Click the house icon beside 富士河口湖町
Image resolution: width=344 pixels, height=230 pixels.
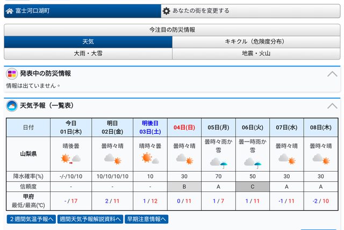pos(10,11)
